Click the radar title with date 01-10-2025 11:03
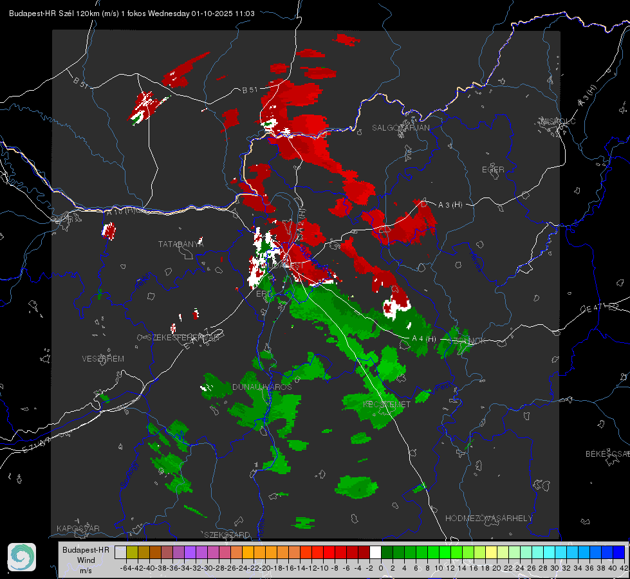The image size is (630, 579). (132, 14)
